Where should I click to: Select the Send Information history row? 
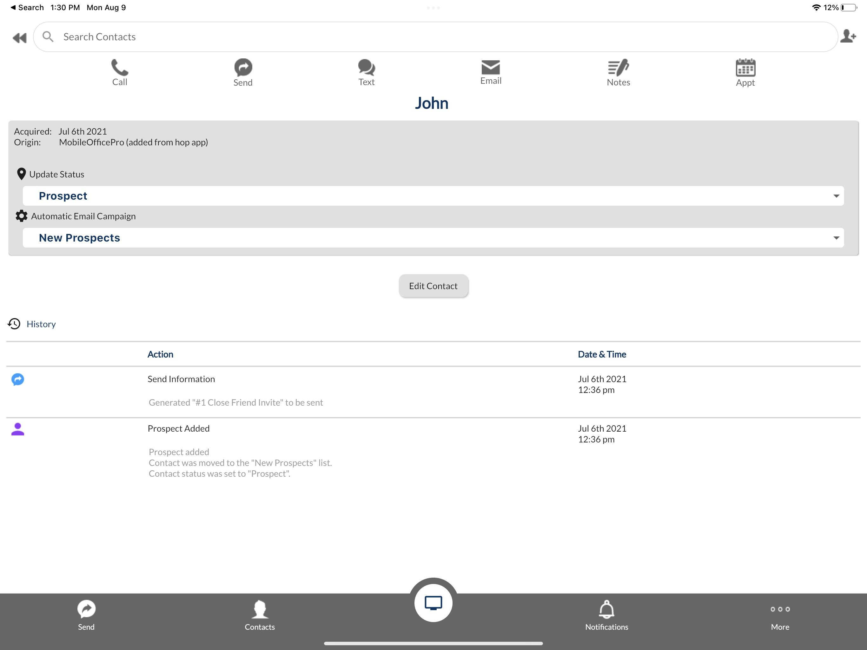click(x=181, y=379)
